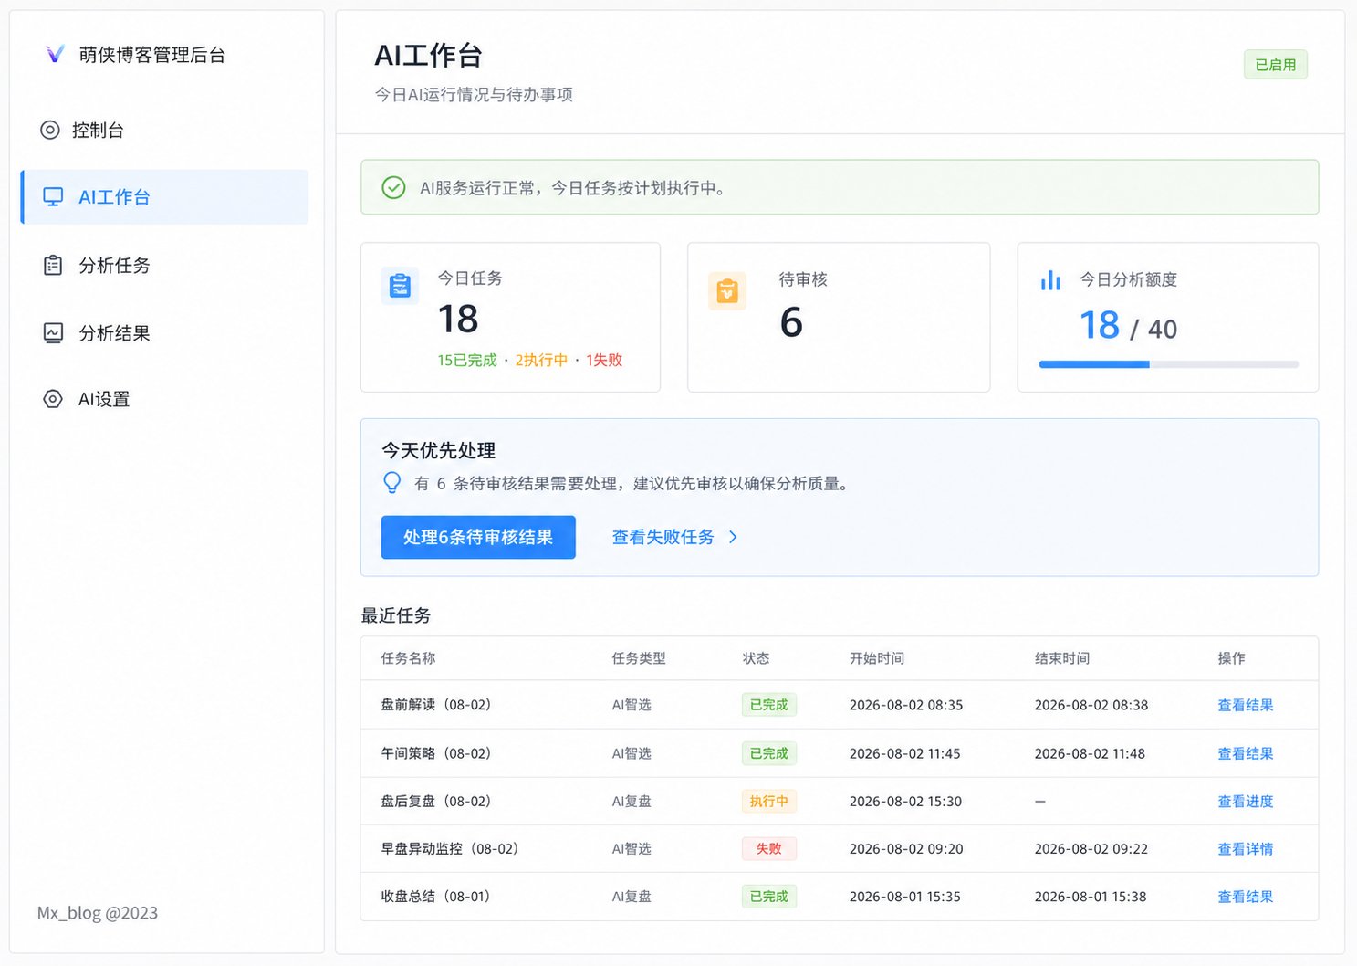The image size is (1357, 966).
Task: Click the lightbulb tip icon under 今天优先处理
Action: [391, 482]
